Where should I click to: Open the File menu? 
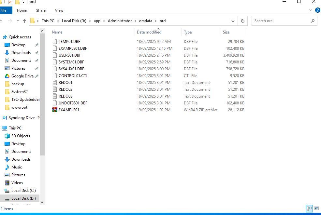[4, 10]
